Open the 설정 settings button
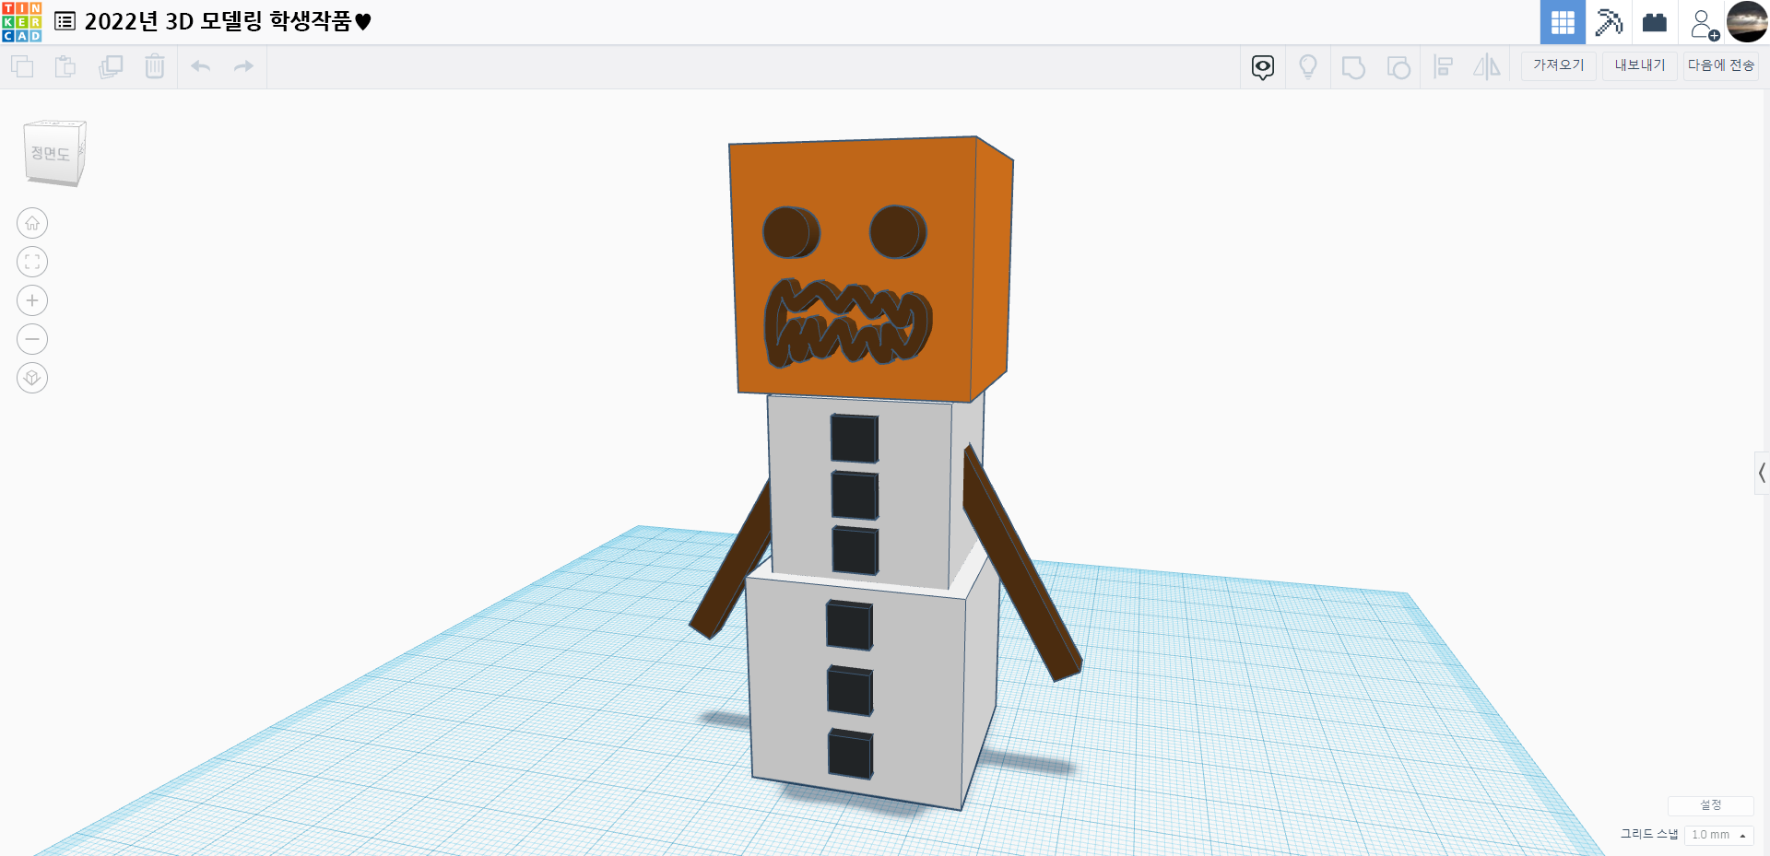Image resolution: width=1770 pixels, height=856 pixels. point(1711,805)
